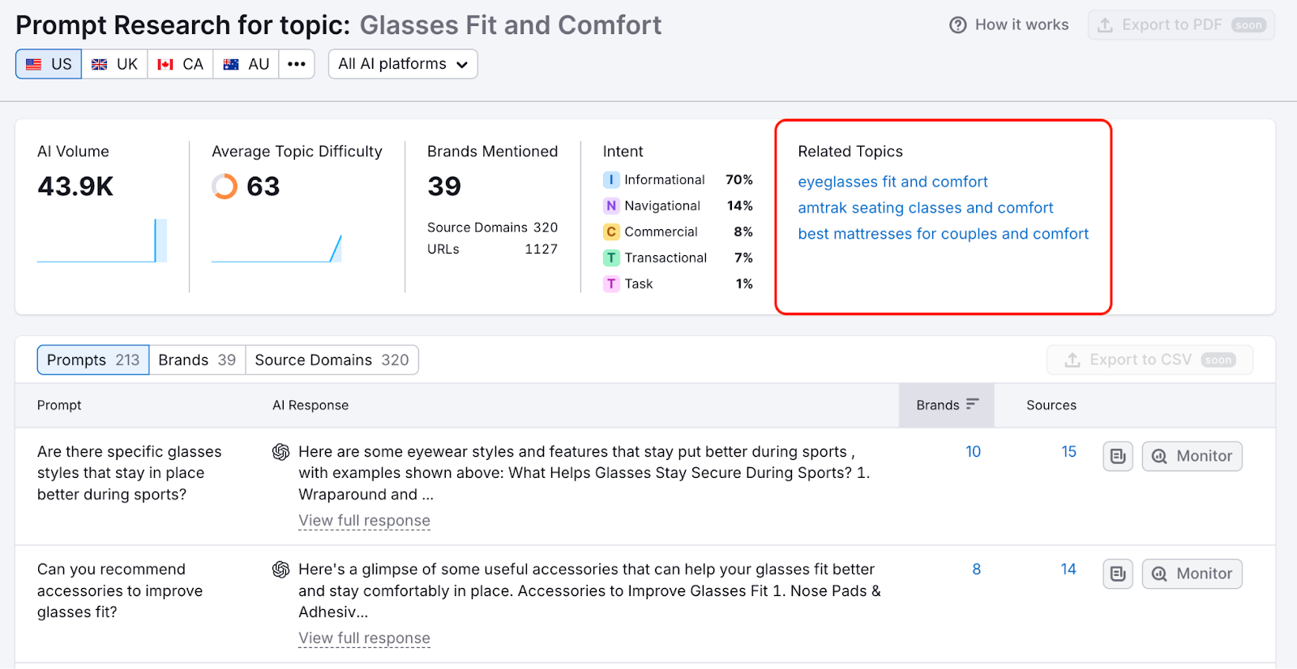Image resolution: width=1297 pixels, height=669 pixels.
Task: Switch to the CA country option
Action: pos(180,64)
